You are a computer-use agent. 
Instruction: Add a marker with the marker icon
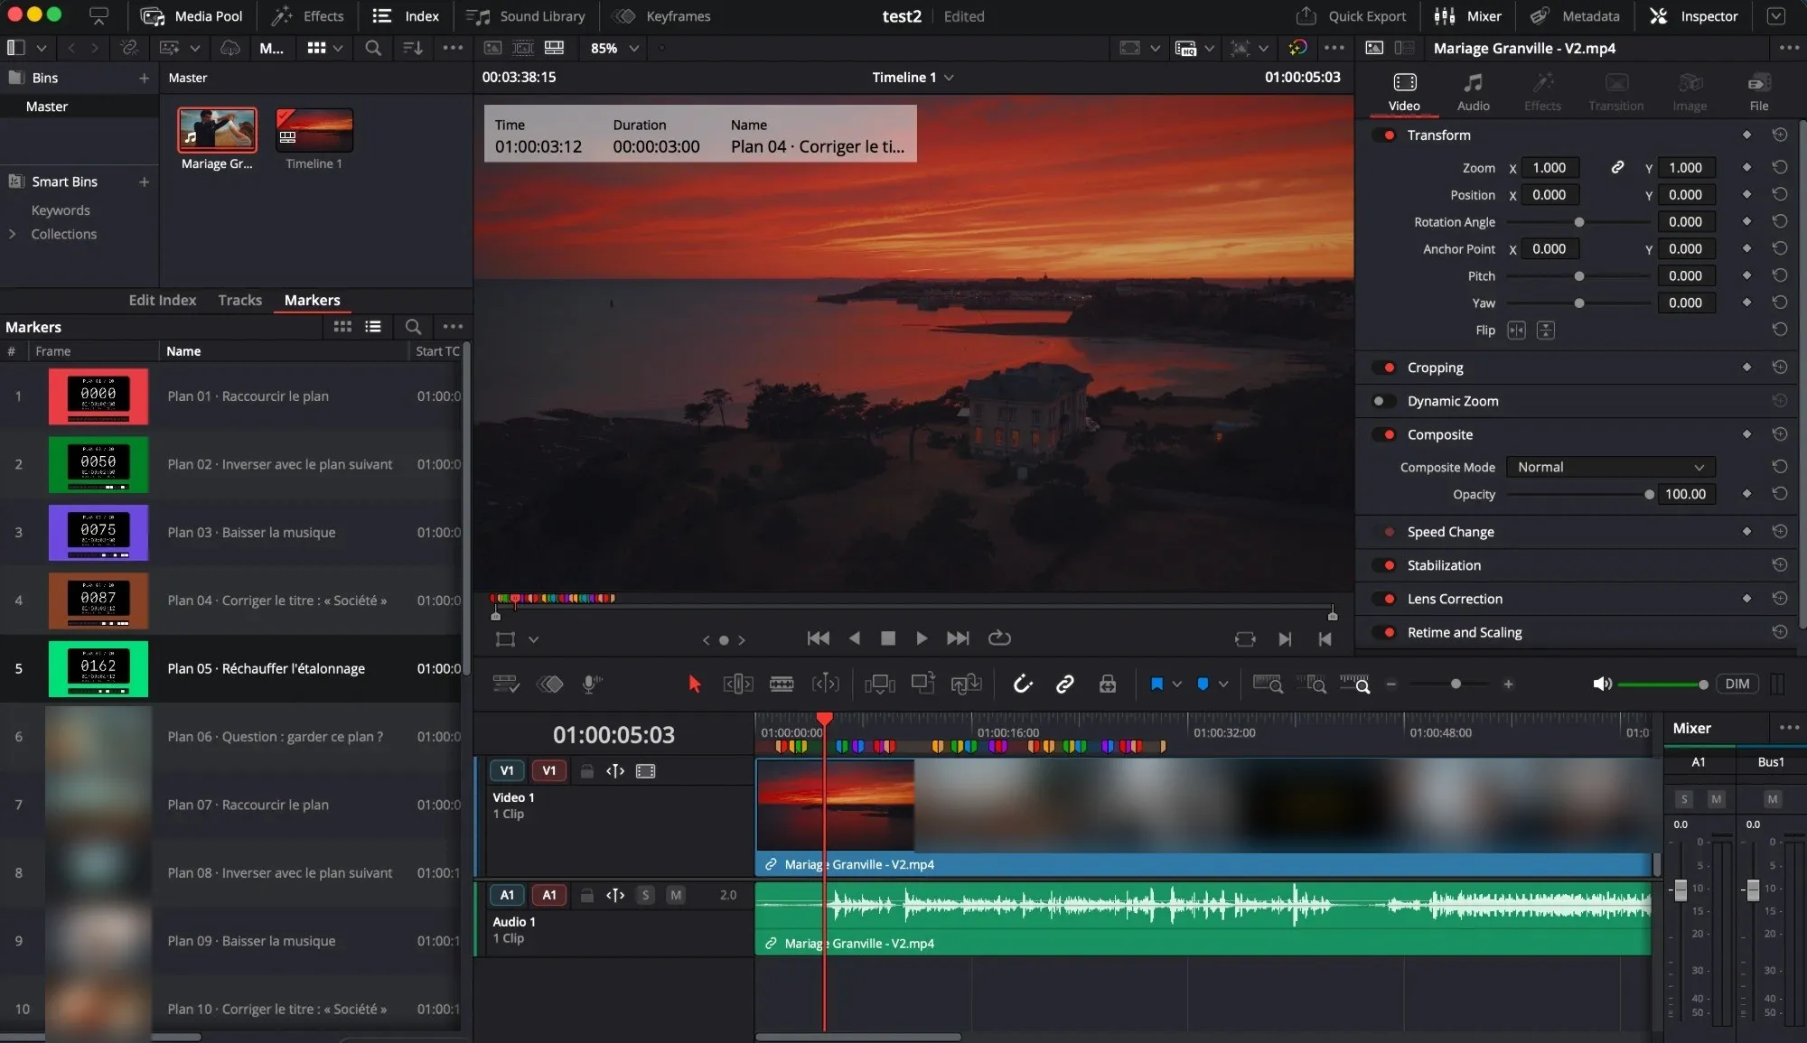1203,684
